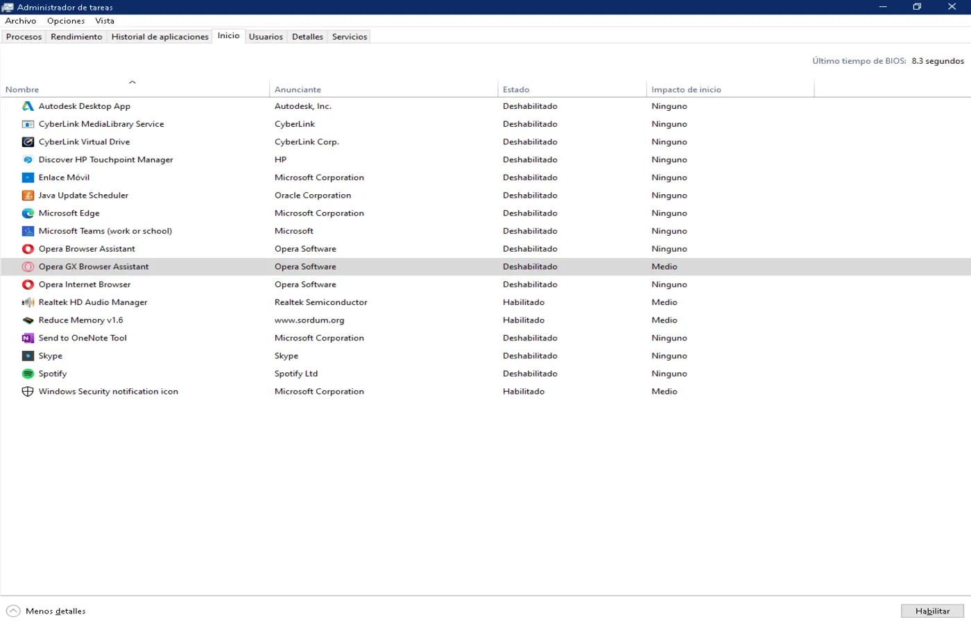Screen dimensions: 971x624
Task: Click the CyberLink MediaLibrary Service icon
Action: pos(28,124)
